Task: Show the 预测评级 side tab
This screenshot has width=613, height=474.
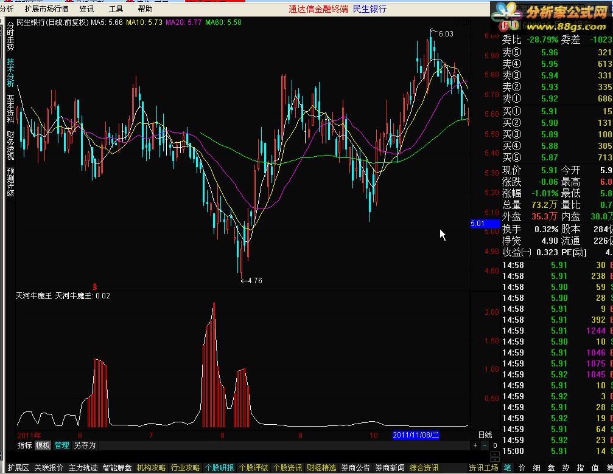Action: 10,182
